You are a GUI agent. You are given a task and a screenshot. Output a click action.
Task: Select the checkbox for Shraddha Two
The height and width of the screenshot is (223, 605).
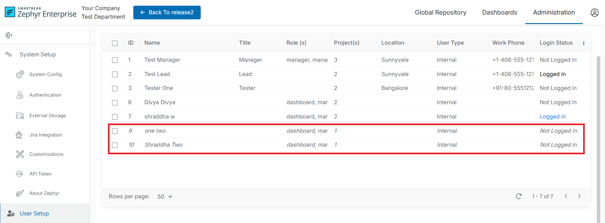115,145
